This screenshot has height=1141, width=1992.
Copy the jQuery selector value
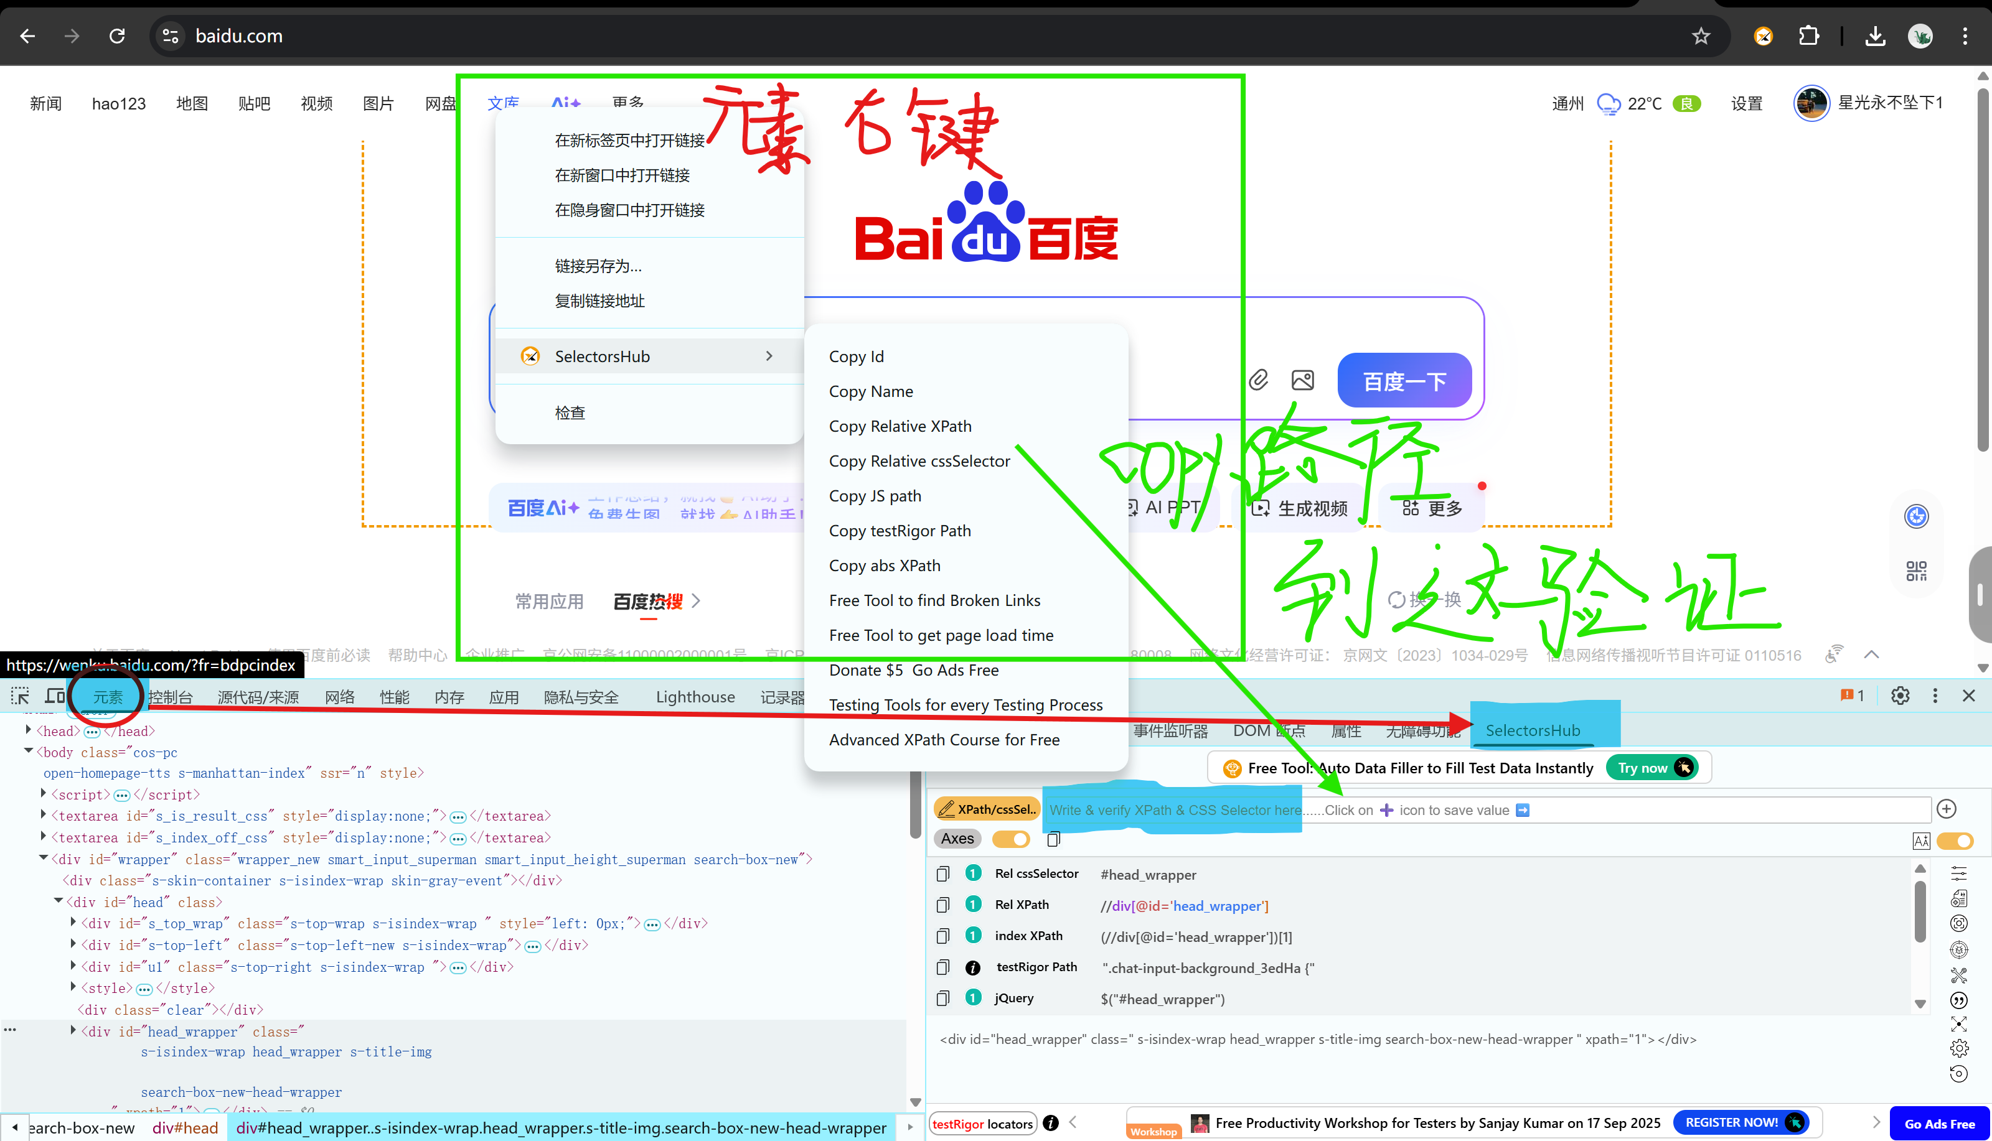(x=943, y=999)
